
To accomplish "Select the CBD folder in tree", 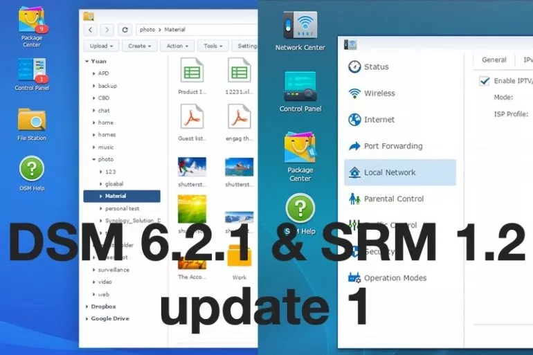I will [x=104, y=98].
